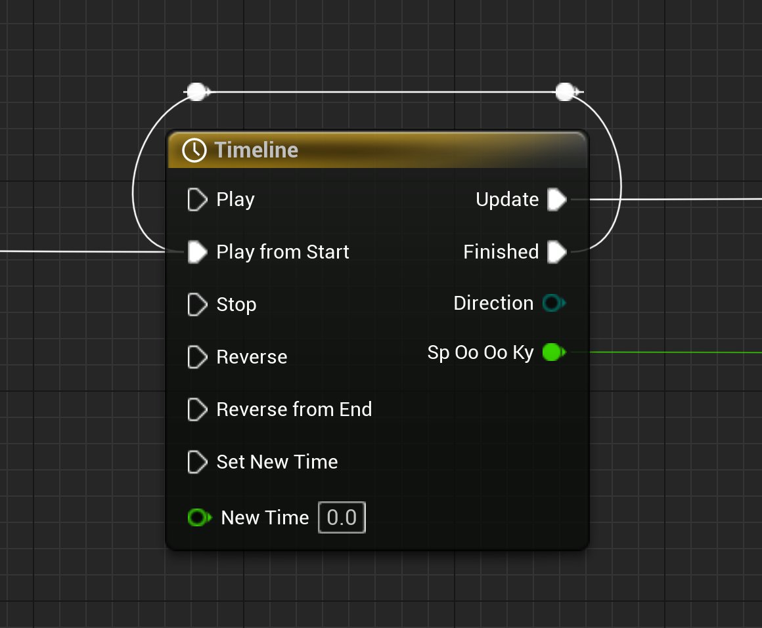
Task: Click the Sp Oo Oo Ky label
Action: (481, 352)
